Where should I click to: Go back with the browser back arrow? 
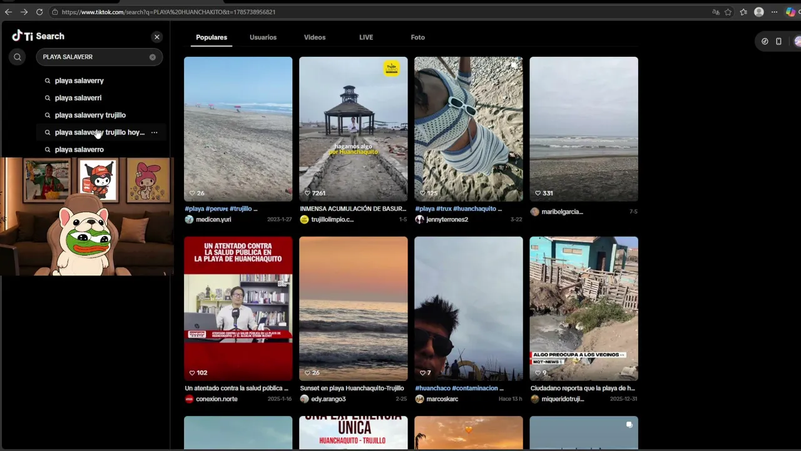[x=8, y=12]
